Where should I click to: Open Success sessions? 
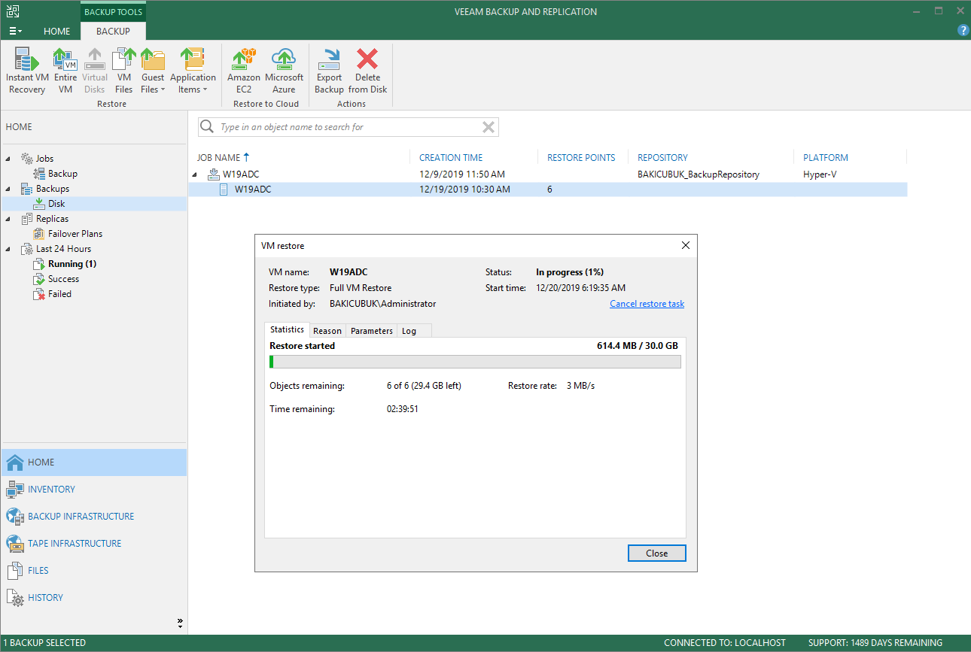(x=63, y=279)
